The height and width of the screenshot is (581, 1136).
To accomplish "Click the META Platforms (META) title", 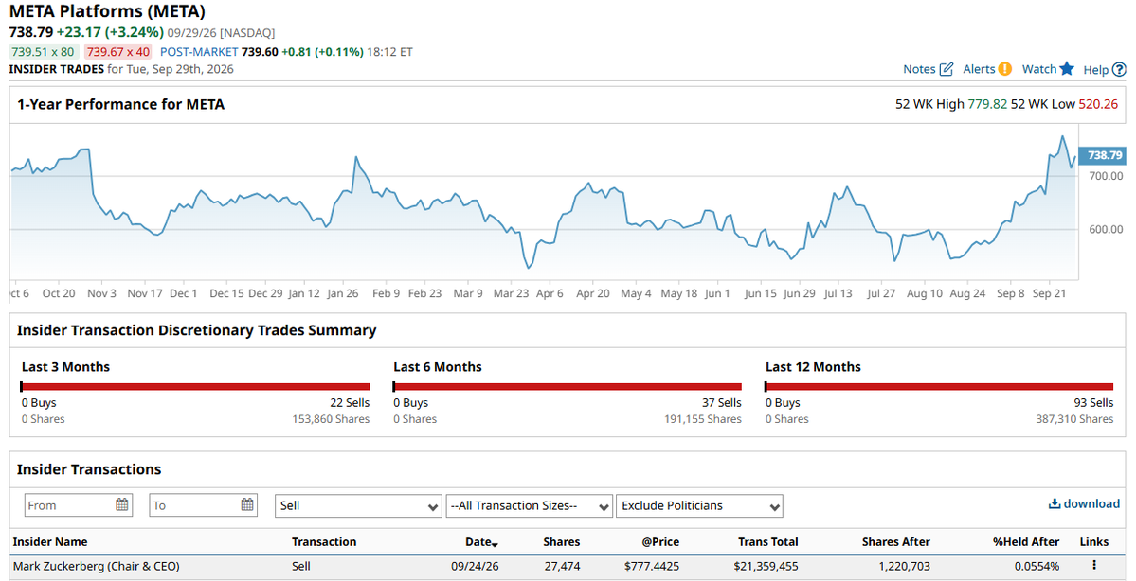I will (x=107, y=11).
